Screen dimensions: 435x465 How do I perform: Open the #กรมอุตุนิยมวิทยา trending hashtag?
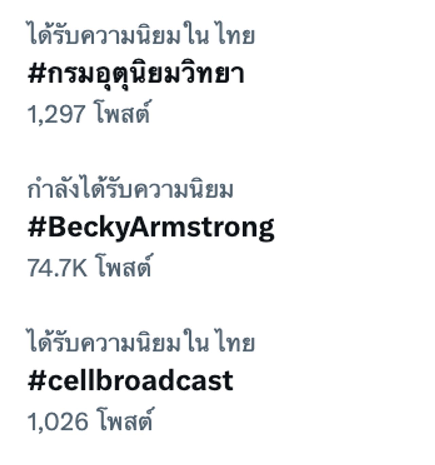136,75
